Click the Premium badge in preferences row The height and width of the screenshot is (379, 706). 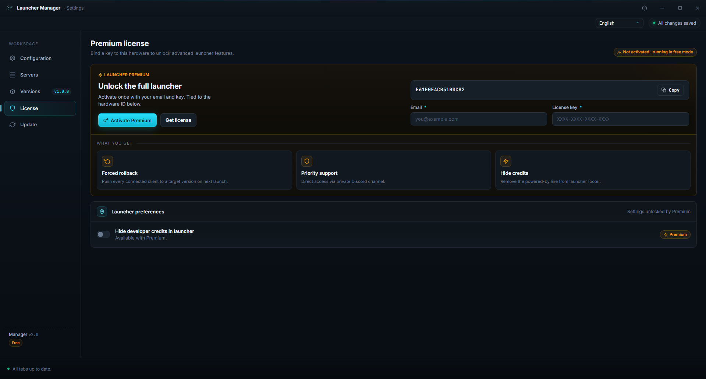pyautogui.click(x=675, y=235)
